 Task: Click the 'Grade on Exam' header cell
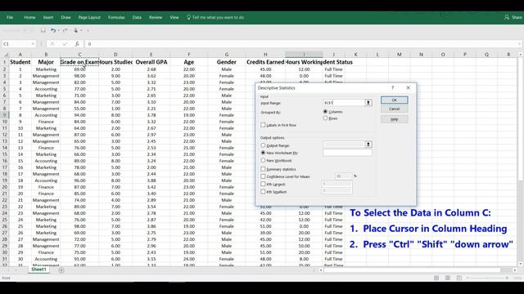point(79,62)
